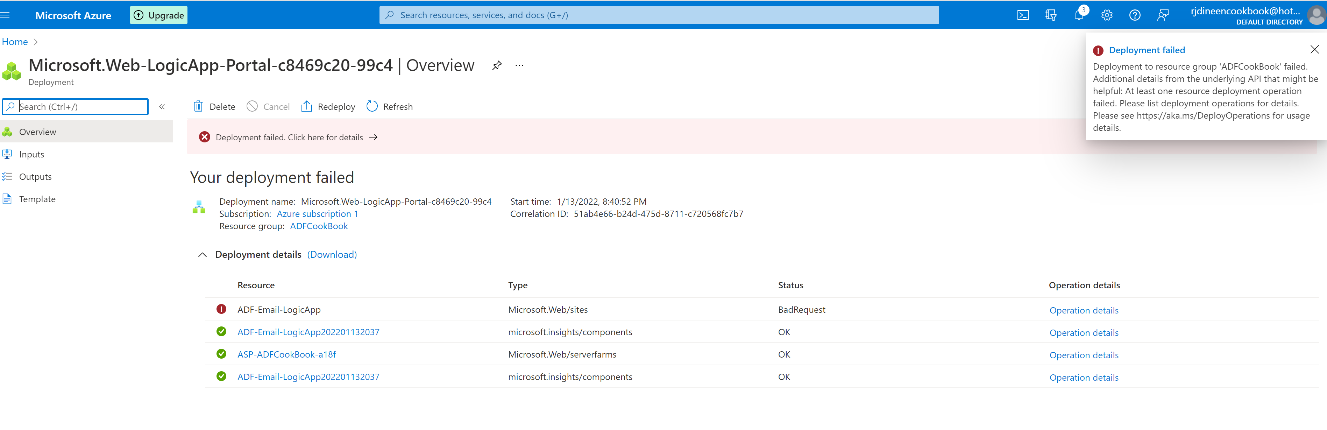Open the notifications bell
This screenshot has height=430, width=1327.
point(1079,15)
